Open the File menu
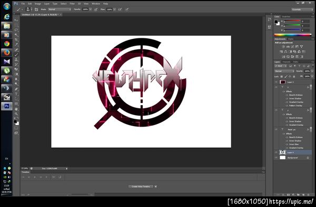 click(x=23, y=4)
